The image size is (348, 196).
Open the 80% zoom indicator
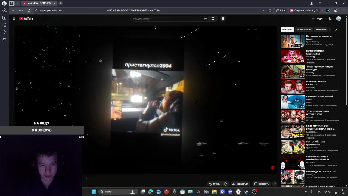click(281, 10)
